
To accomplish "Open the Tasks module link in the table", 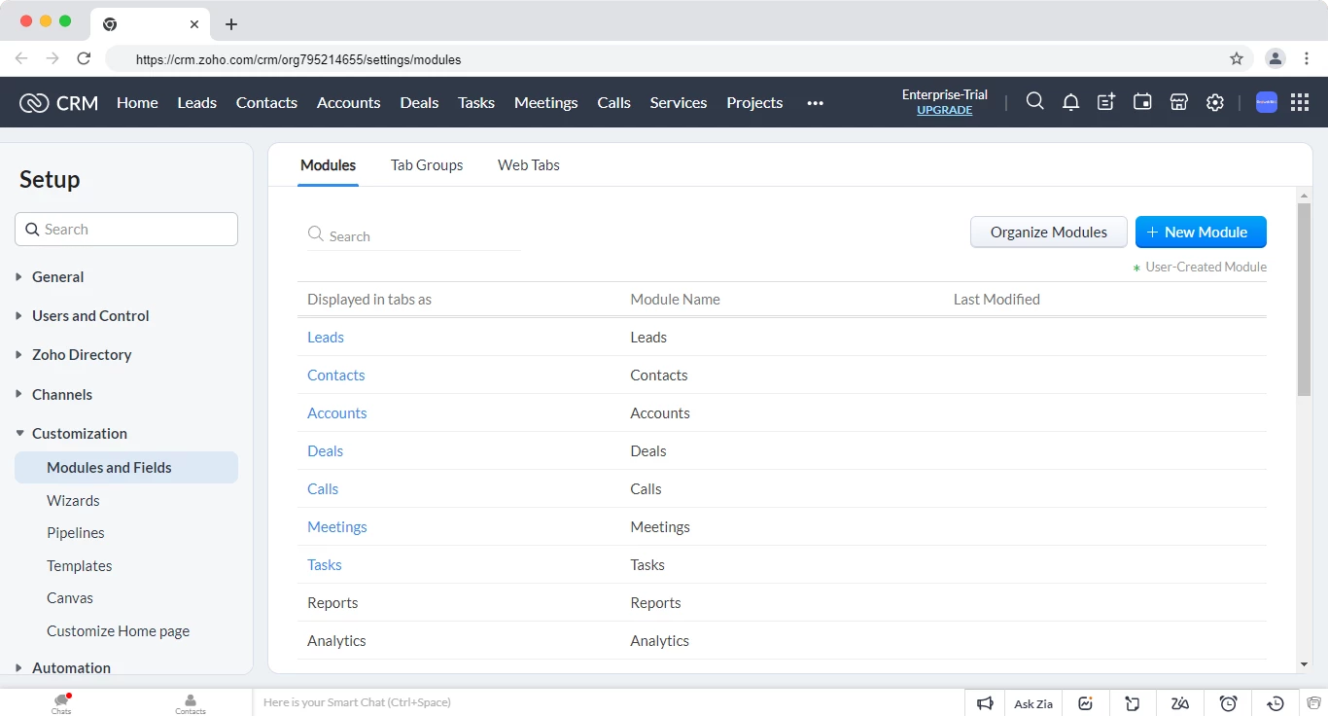I will (x=325, y=565).
